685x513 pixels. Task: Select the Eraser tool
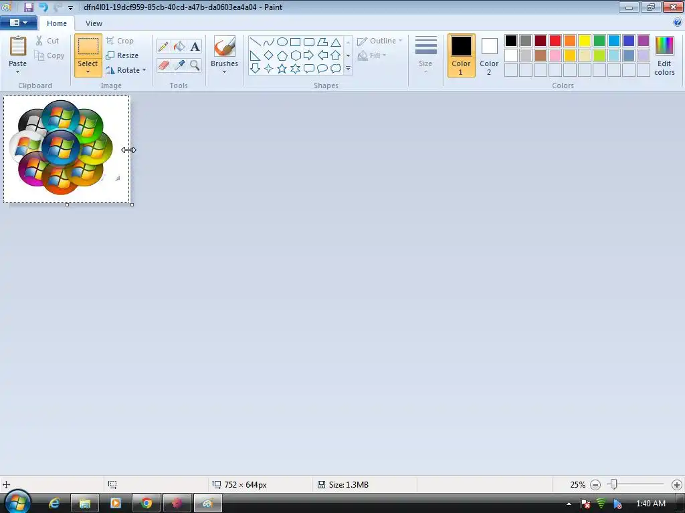tap(163, 65)
